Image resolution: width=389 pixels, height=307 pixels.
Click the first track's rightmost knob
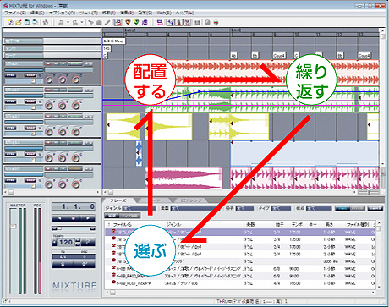click(76, 79)
